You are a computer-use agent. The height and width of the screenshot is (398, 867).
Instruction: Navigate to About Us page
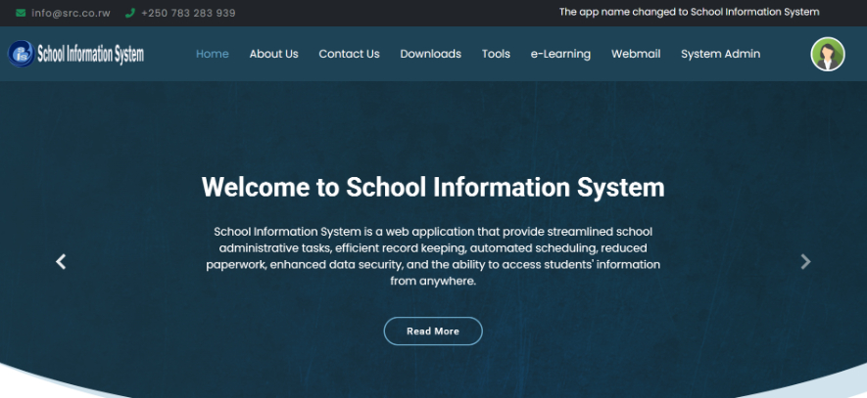click(x=273, y=54)
